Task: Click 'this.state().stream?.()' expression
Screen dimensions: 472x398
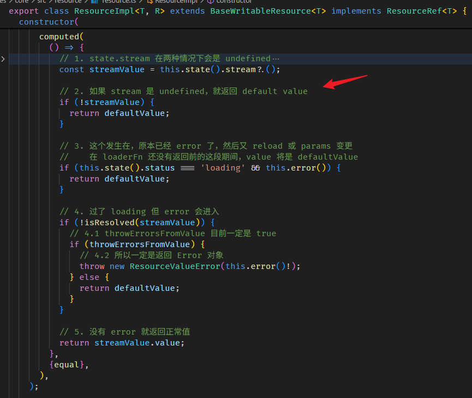Action: click(217, 69)
